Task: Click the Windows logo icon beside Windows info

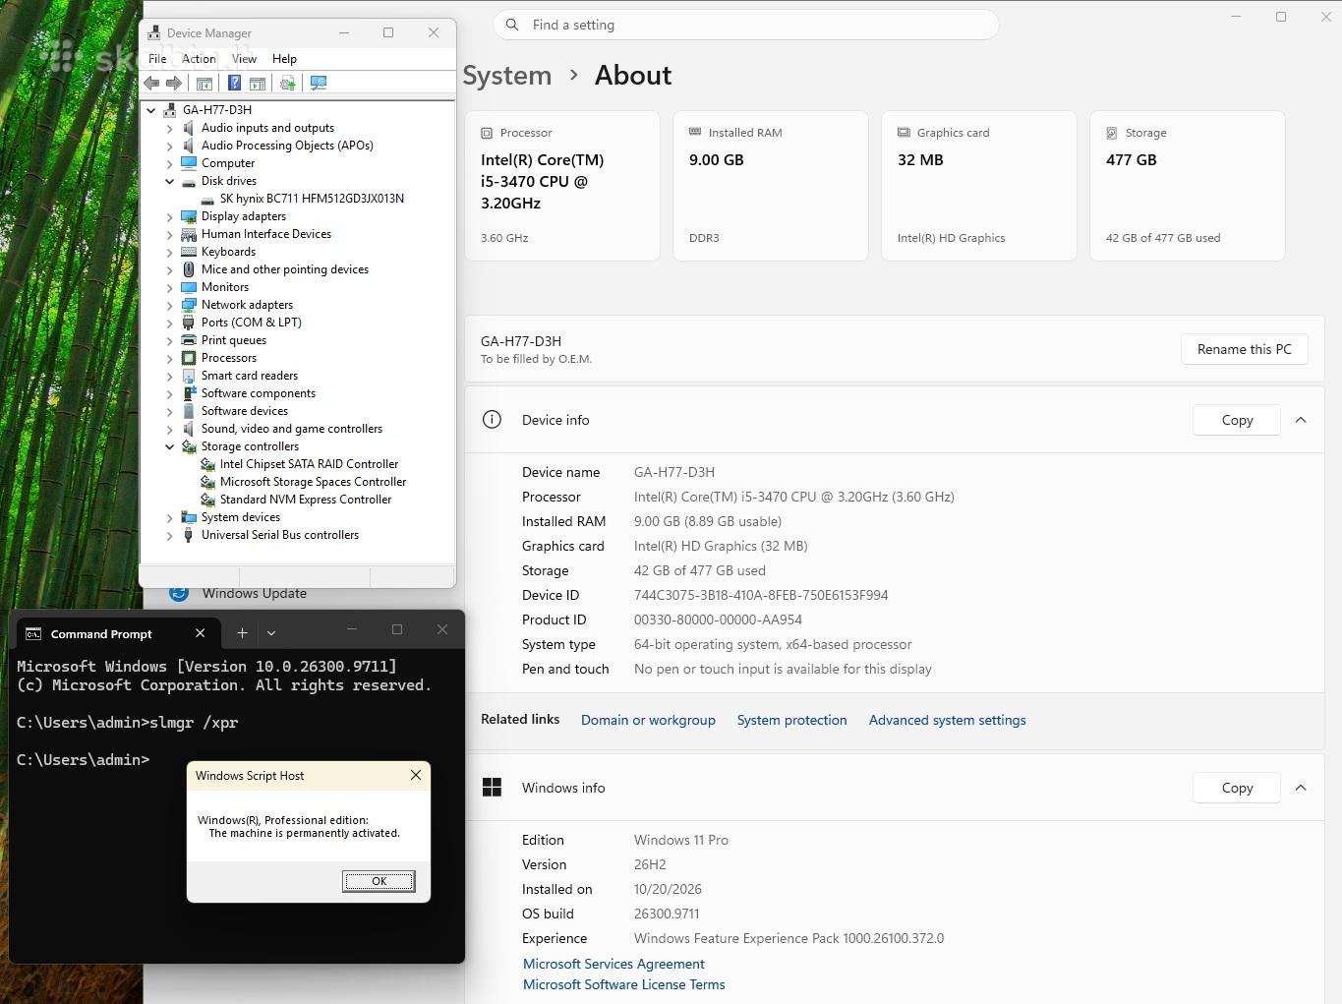Action: [x=492, y=788]
